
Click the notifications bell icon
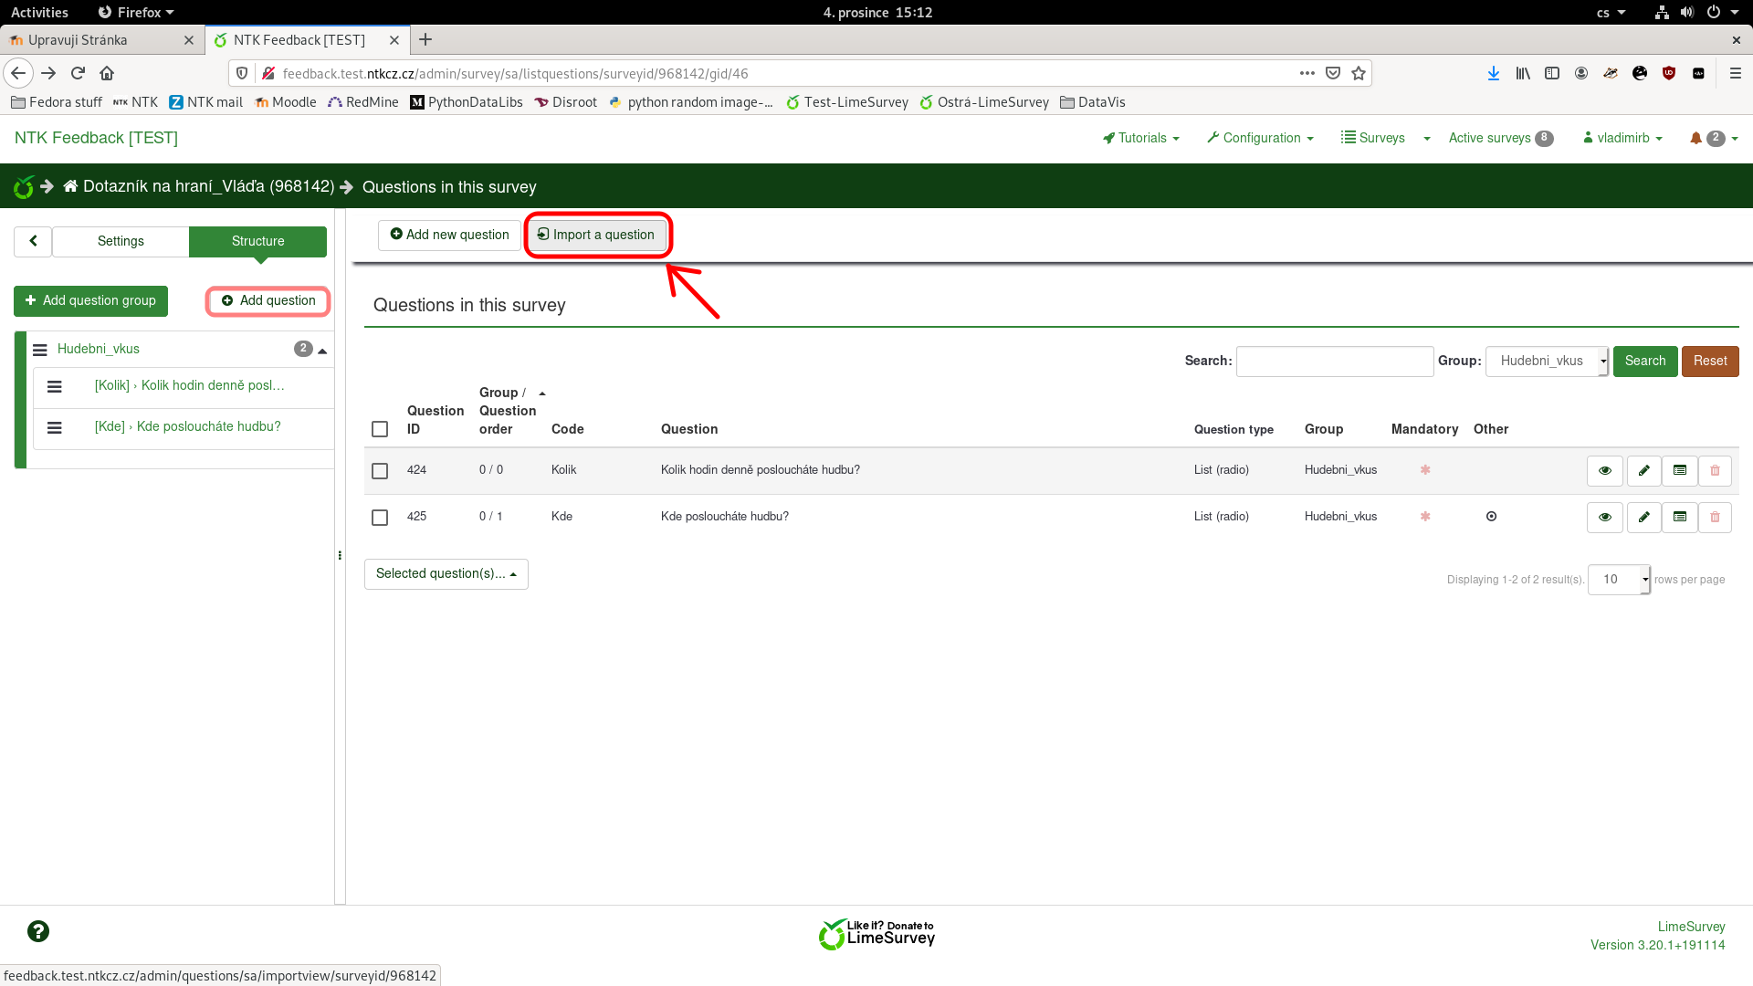1695,138
